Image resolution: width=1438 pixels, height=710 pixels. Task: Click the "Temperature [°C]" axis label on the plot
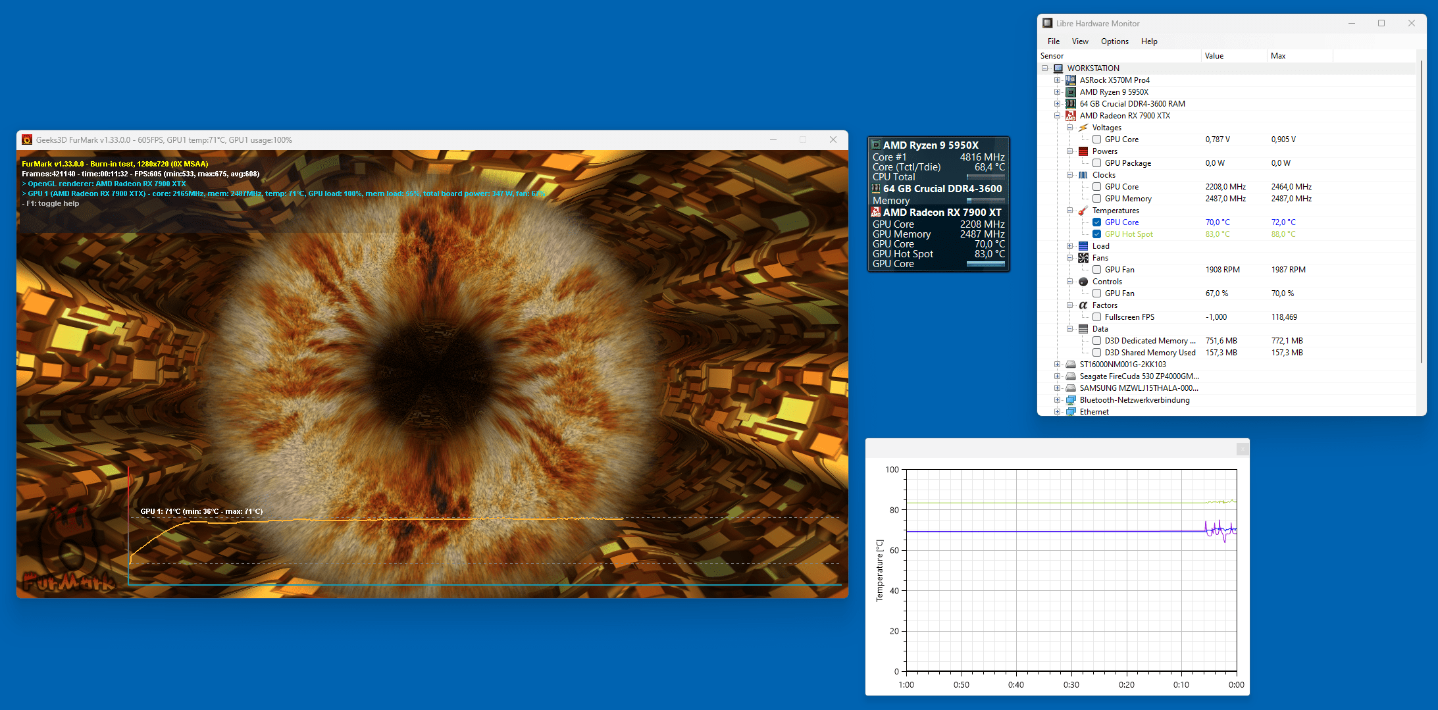click(879, 571)
